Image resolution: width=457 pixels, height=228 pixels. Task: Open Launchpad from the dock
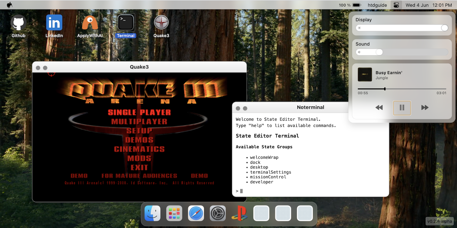click(174, 213)
